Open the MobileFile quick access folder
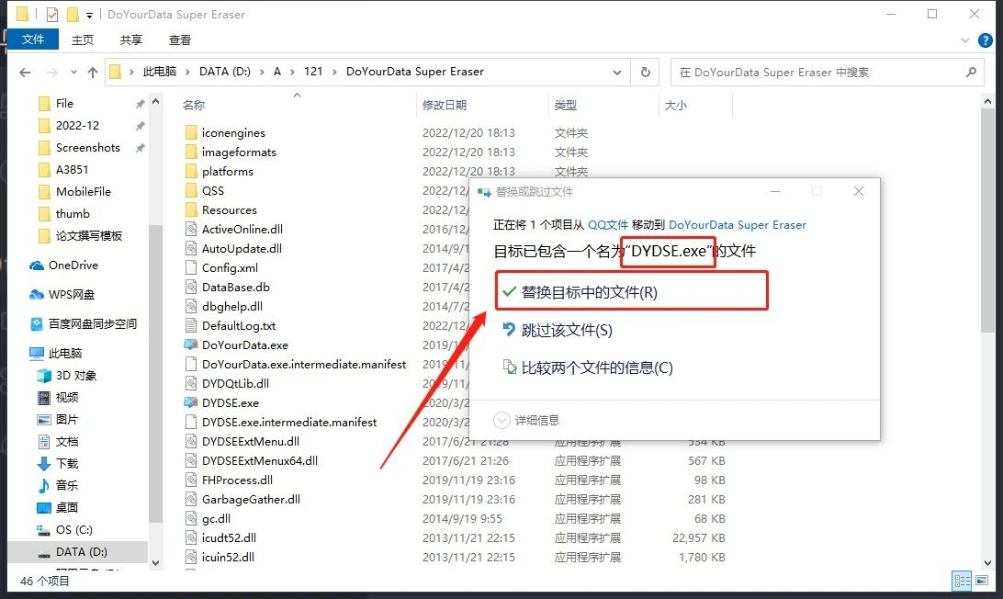 point(84,191)
